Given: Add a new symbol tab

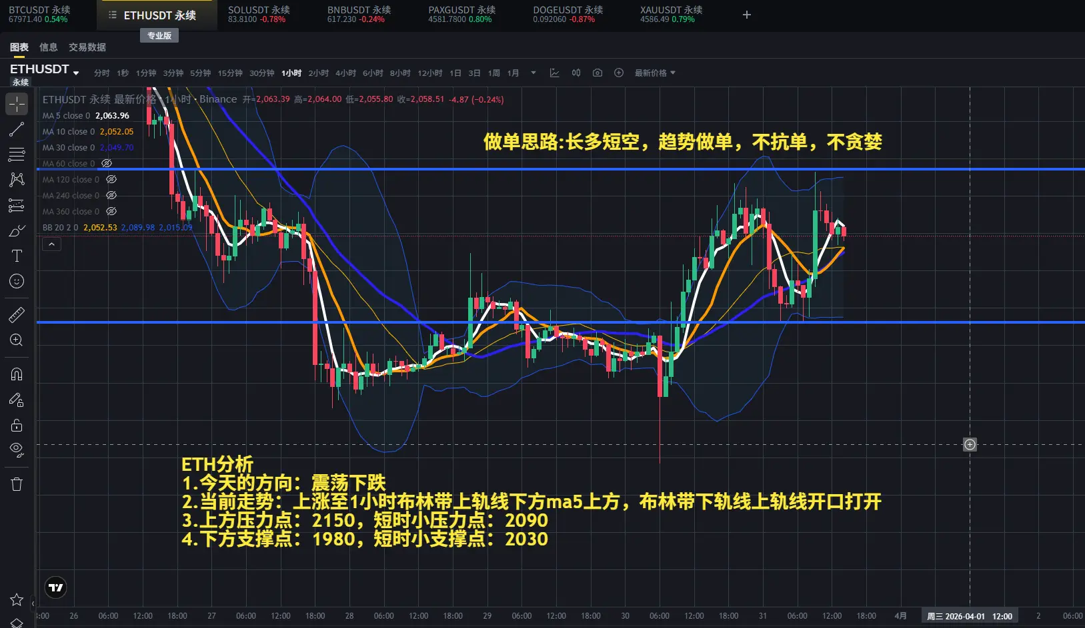Looking at the screenshot, I should (x=747, y=15).
